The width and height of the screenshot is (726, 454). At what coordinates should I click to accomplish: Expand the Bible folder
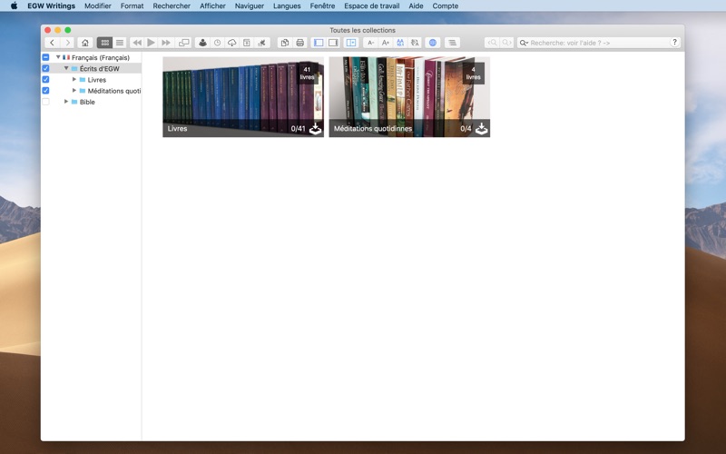(x=66, y=102)
